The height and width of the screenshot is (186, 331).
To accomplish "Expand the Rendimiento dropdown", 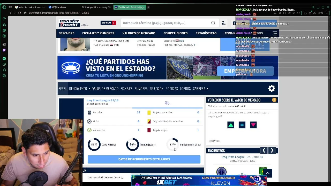I will 80,89.
